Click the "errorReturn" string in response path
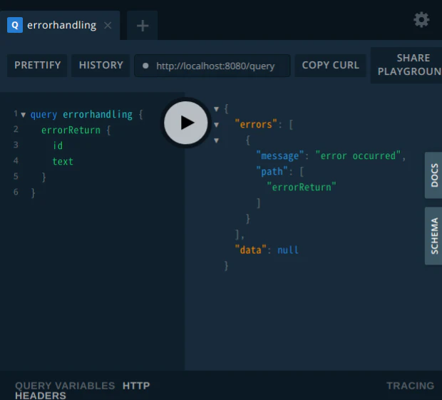 (302, 187)
